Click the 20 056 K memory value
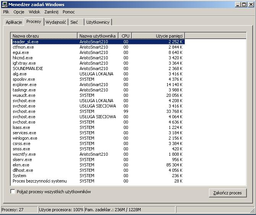 [174, 95]
